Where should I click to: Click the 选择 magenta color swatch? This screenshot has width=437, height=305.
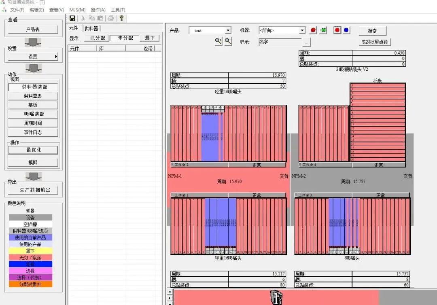tap(30, 271)
